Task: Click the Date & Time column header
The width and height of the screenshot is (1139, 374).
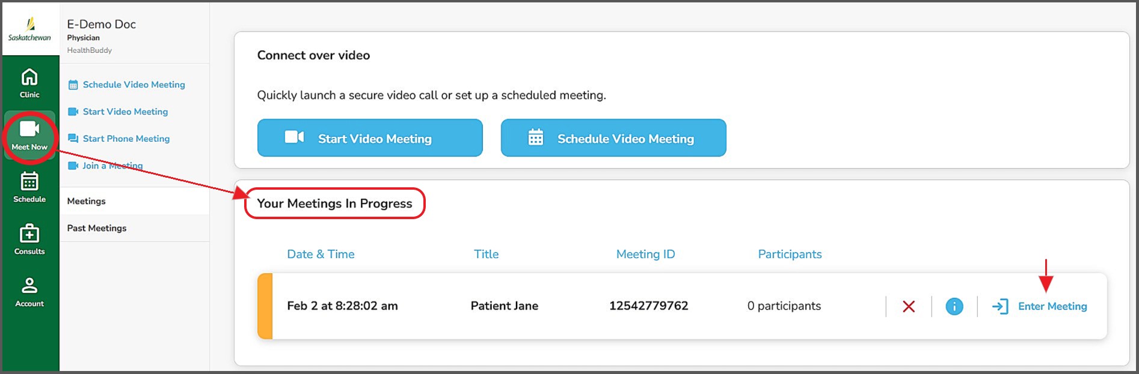Action: pyautogui.click(x=321, y=254)
